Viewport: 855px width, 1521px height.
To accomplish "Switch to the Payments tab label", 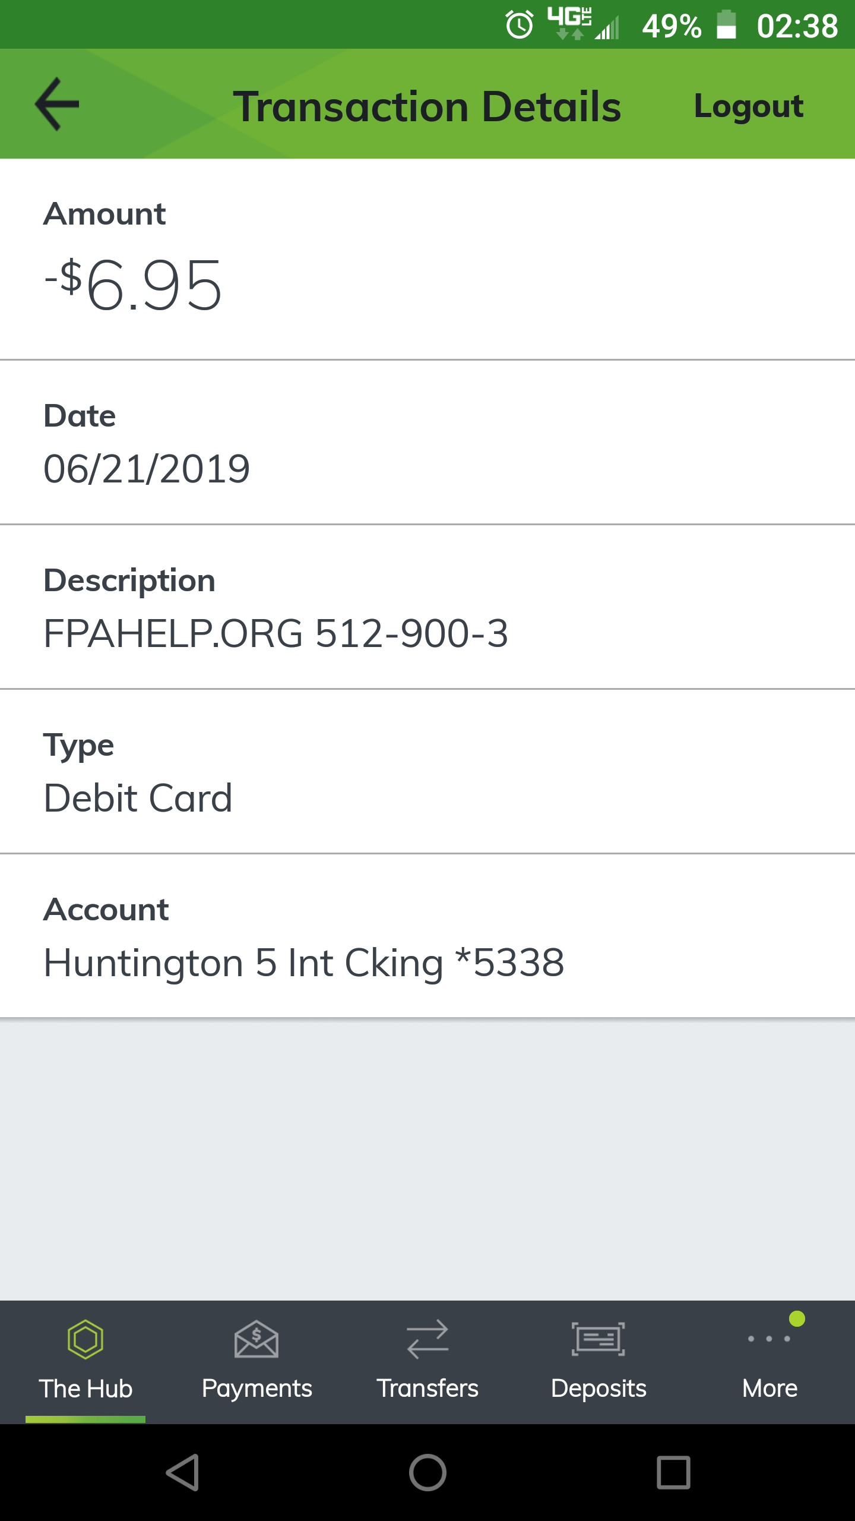I will tap(256, 1389).
